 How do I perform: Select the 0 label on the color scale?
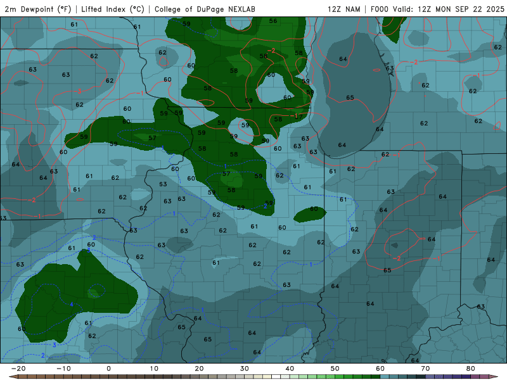point(108,369)
